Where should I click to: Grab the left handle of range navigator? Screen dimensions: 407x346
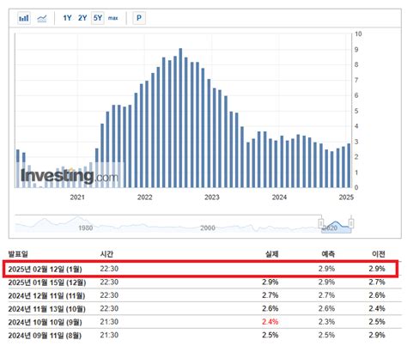321,223
